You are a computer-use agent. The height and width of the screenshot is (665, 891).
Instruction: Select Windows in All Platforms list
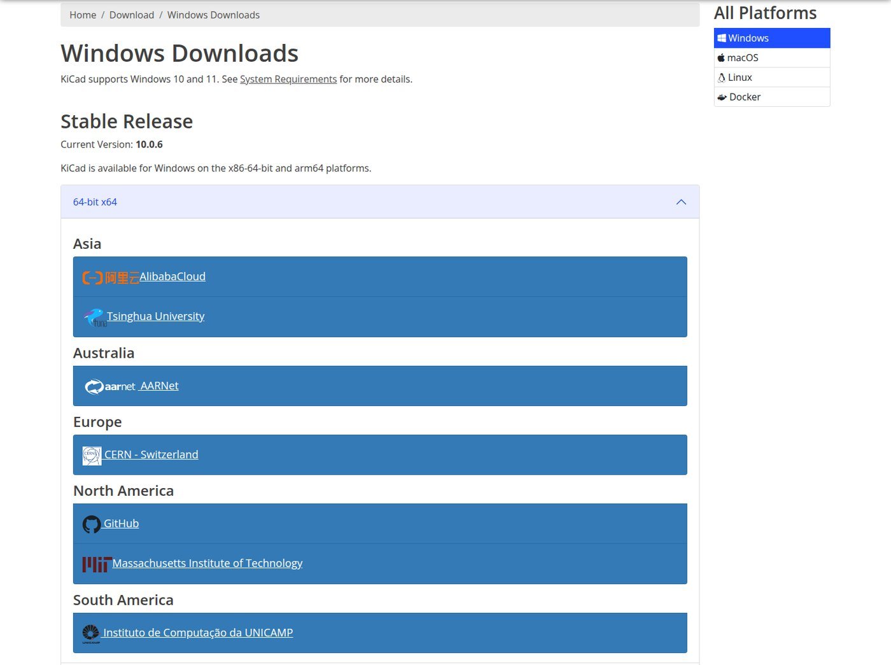click(772, 38)
